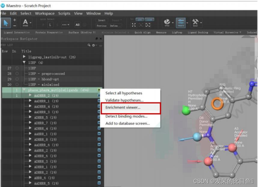Open Ligand Interaction shortcut

tap(17, 32)
